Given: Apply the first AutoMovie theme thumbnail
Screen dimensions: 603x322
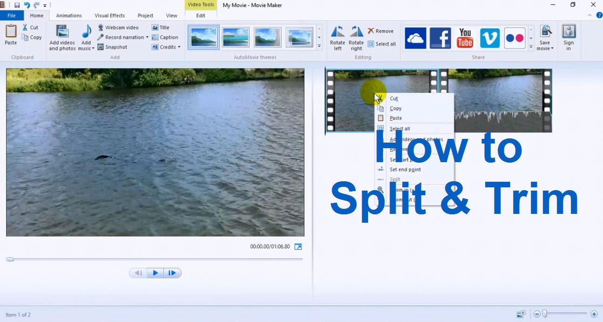Looking at the screenshot, I should tap(204, 37).
